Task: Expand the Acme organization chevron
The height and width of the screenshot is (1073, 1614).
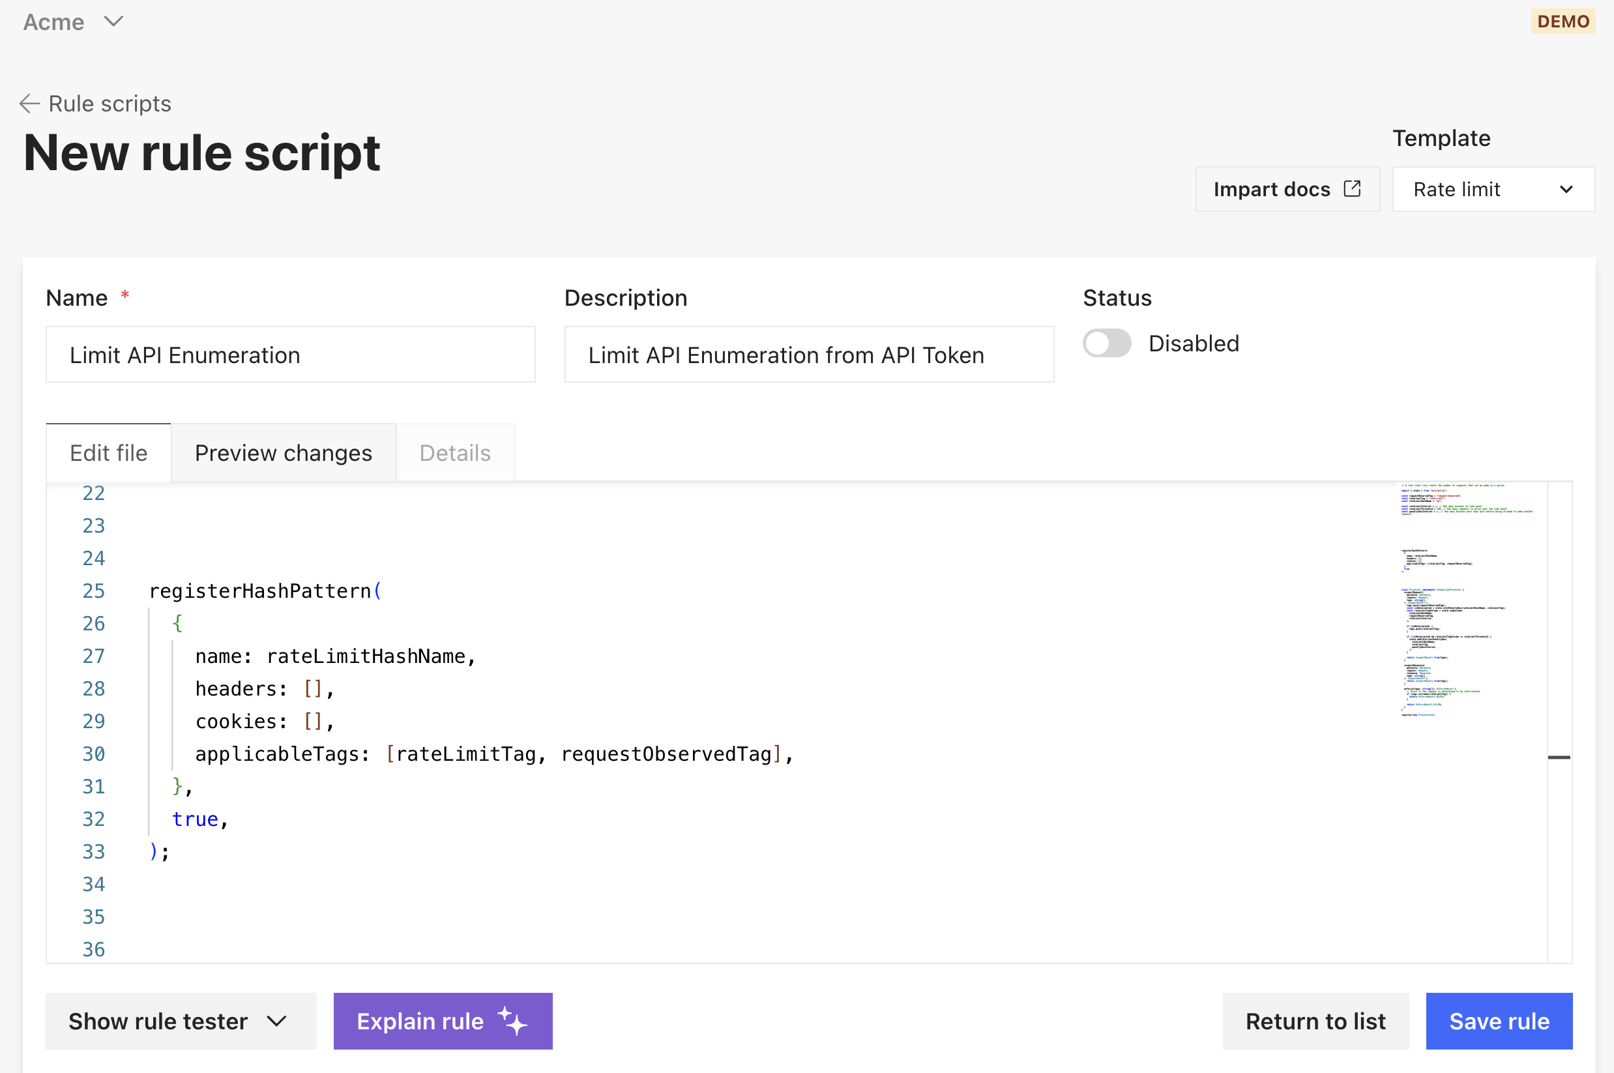Action: tap(113, 22)
